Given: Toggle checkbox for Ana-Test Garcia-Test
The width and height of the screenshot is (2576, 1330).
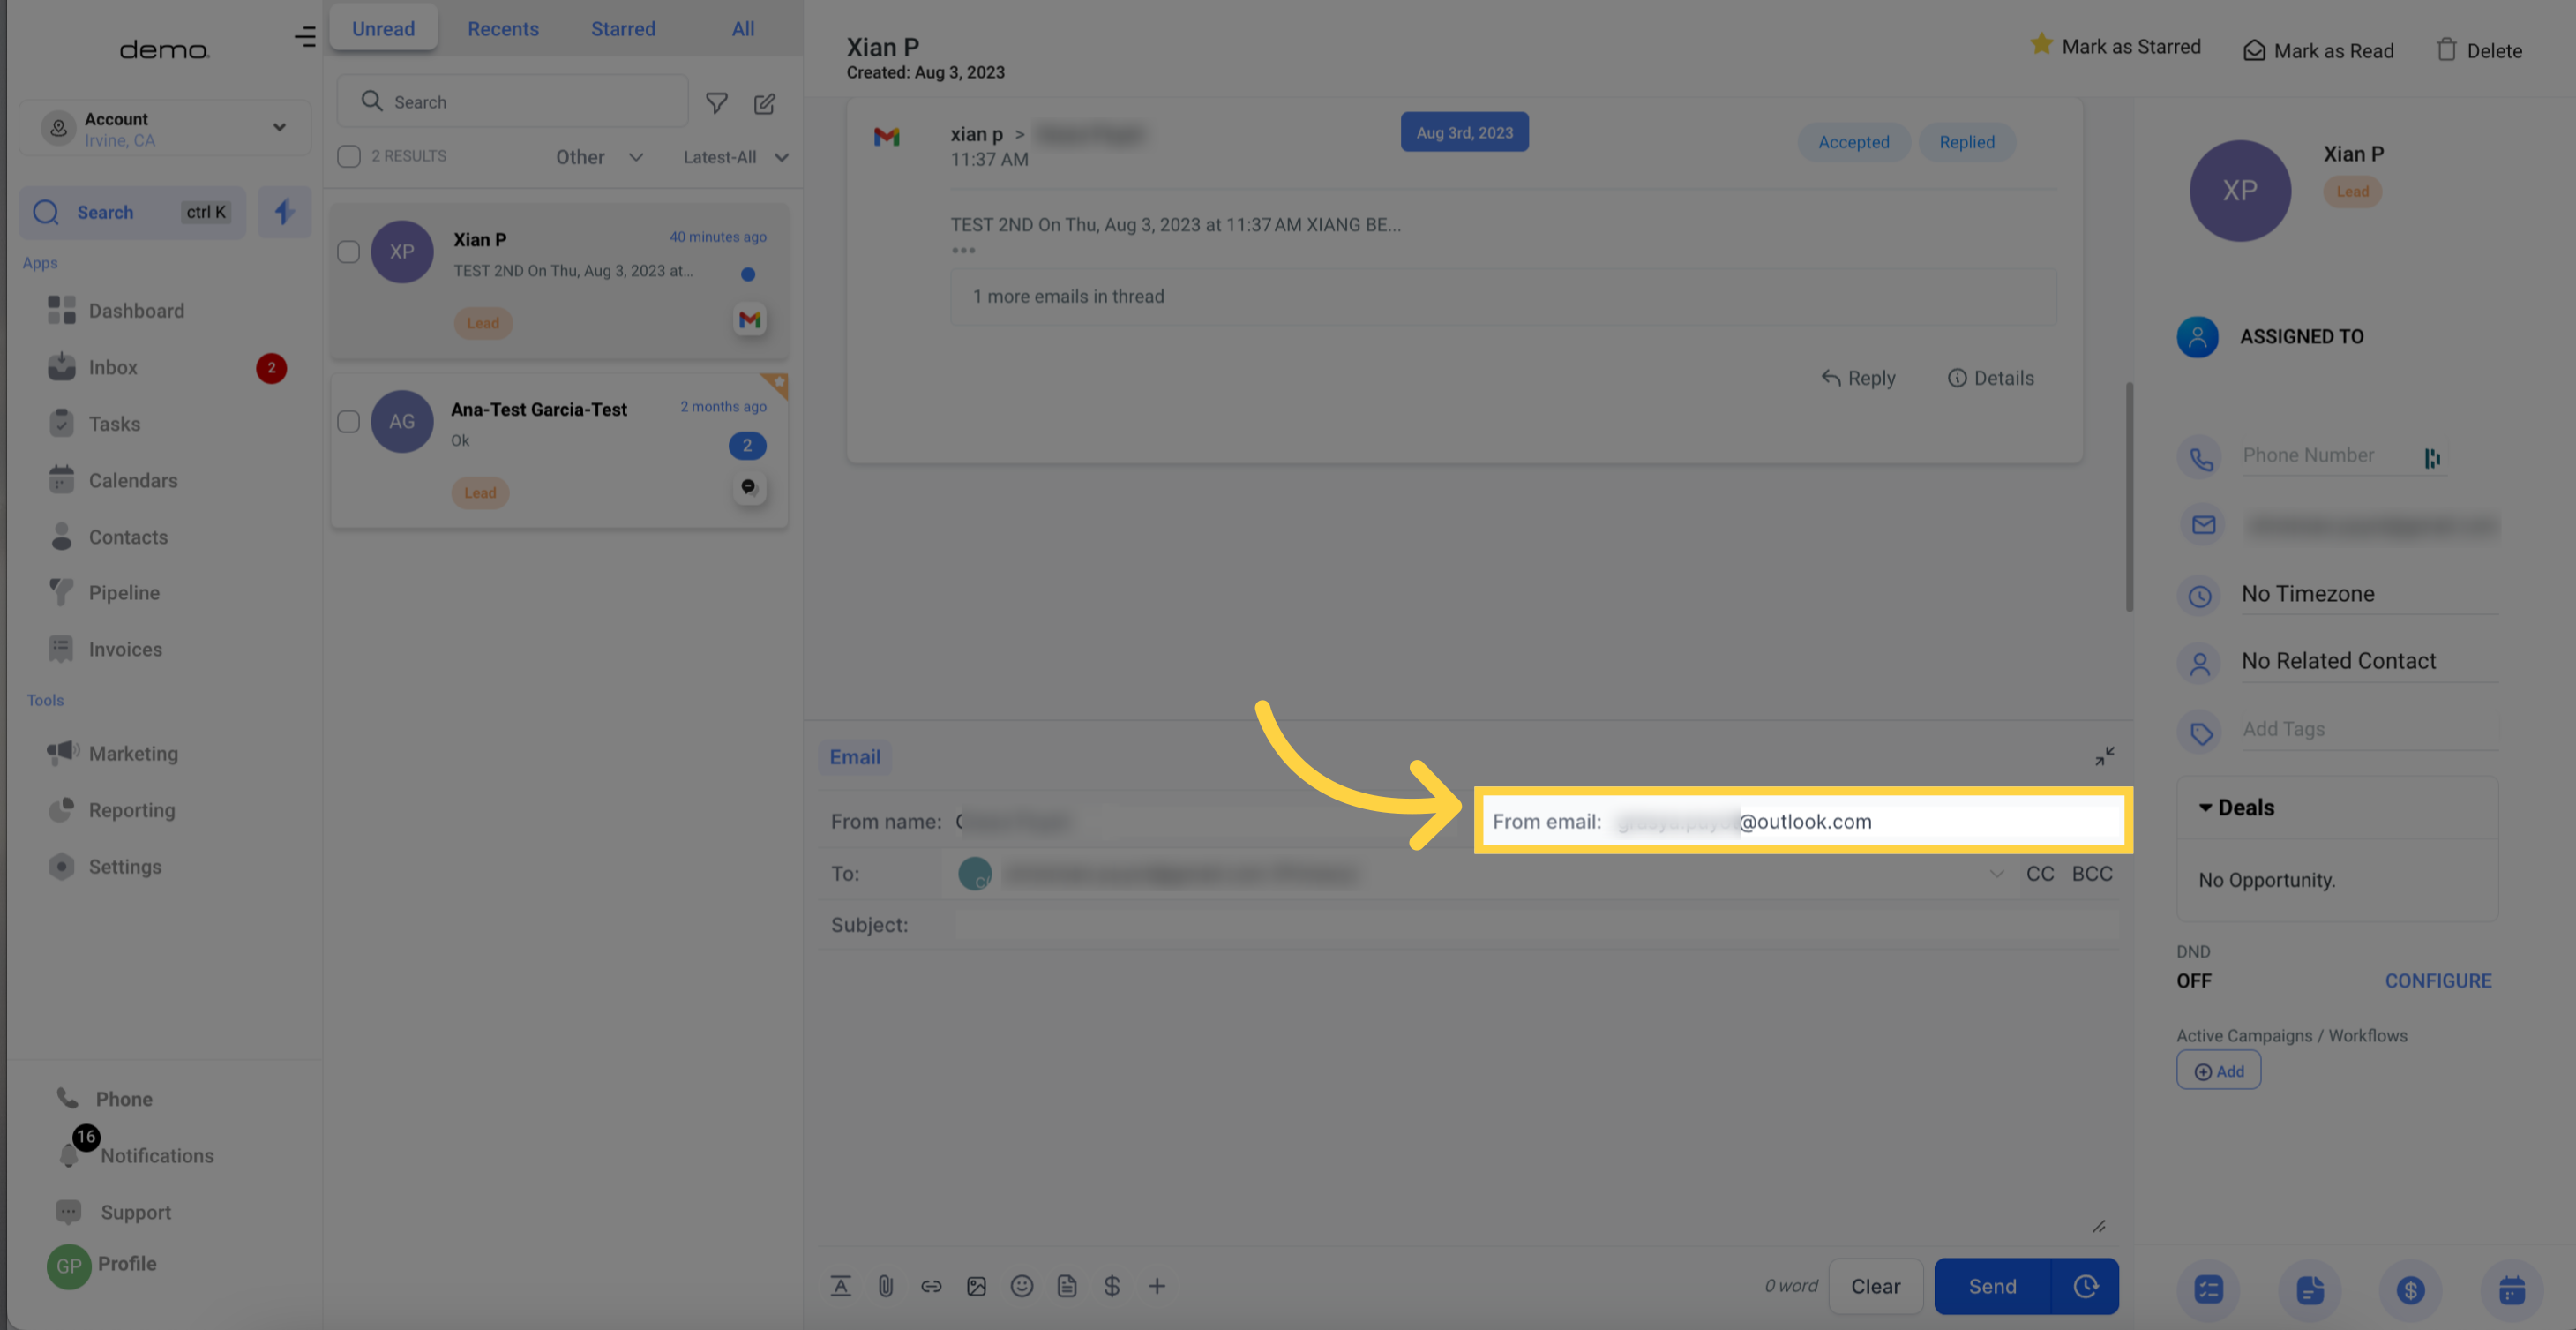Looking at the screenshot, I should pos(349,421).
